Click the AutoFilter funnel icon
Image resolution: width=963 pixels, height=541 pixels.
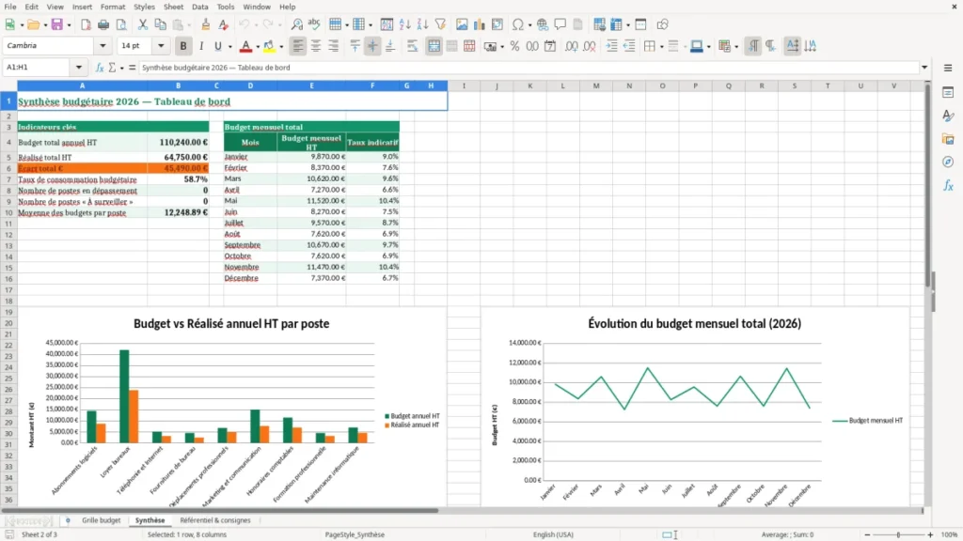point(440,24)
